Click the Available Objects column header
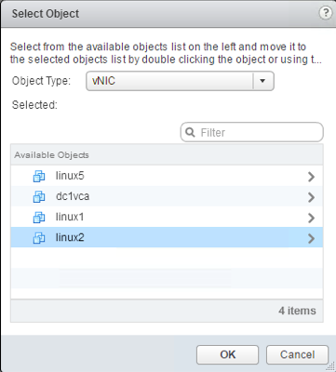 point(167,154)
